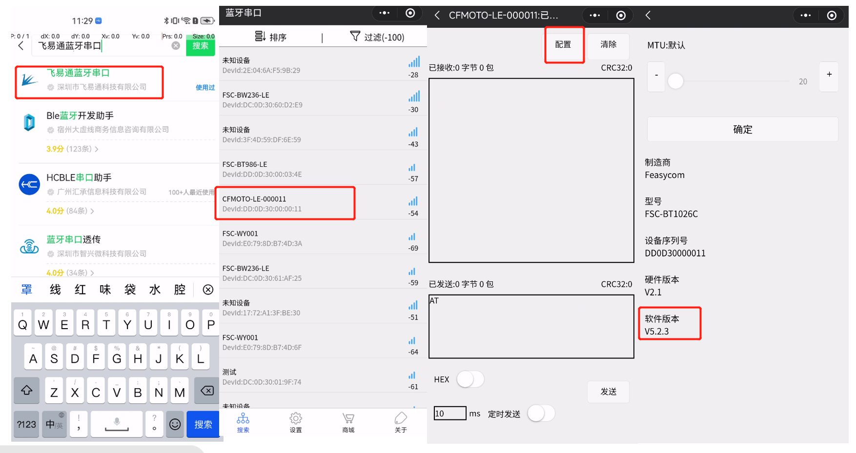Tap the 排序 sort icon

[x=260, y=37]
